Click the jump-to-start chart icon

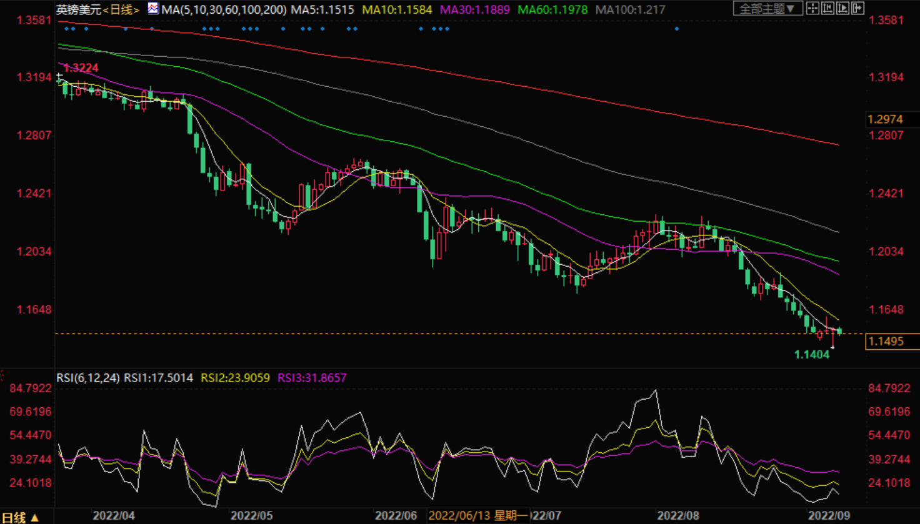point(827,8)
